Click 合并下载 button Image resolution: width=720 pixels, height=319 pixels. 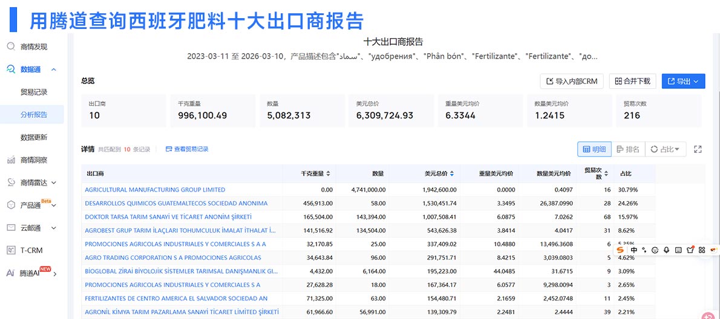[x=632, y=81]
